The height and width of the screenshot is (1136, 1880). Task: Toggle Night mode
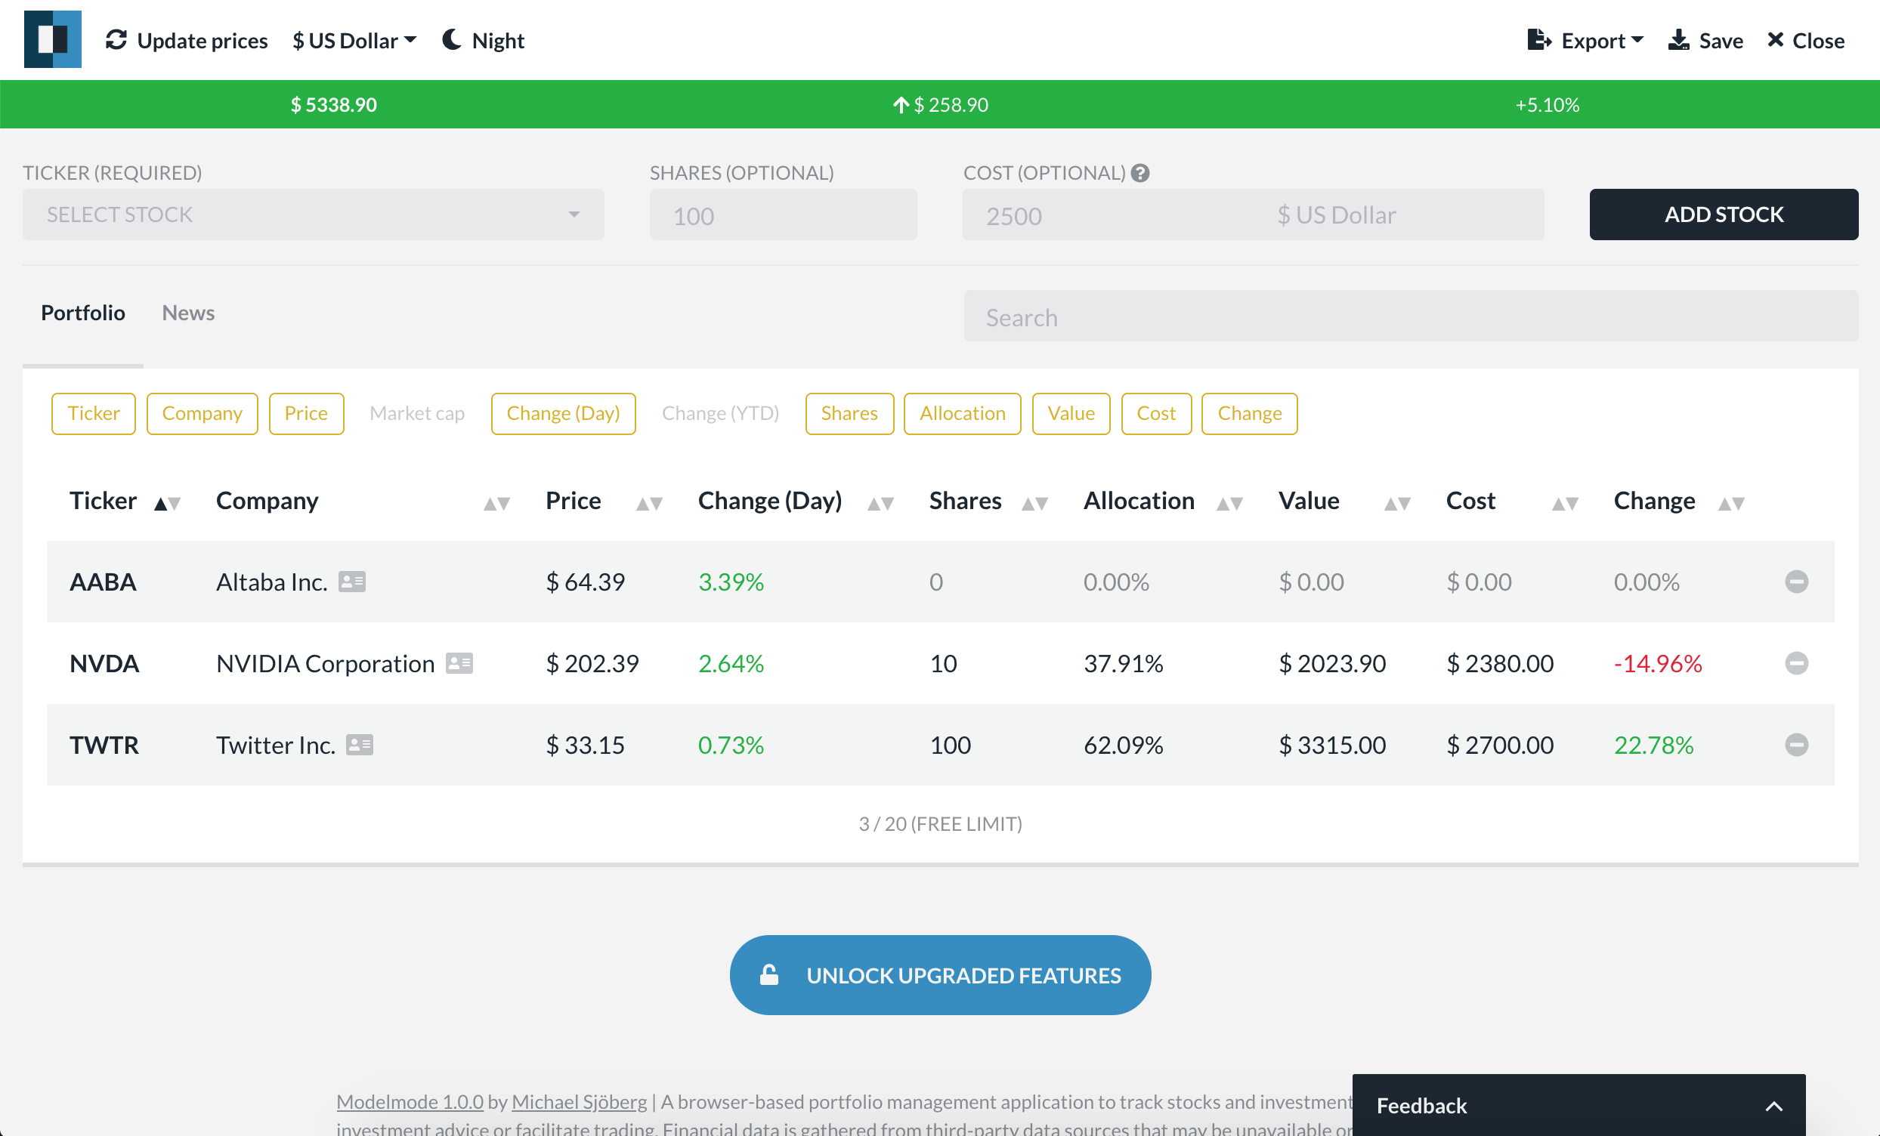point(484,40)
